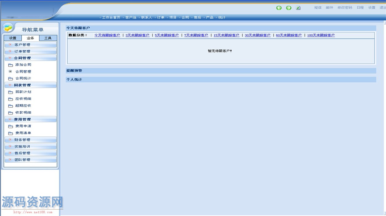This screenshot has height=216, width=386.
Task: Open 客户池 in the top navigation
Action: click(x=131, y=18)
